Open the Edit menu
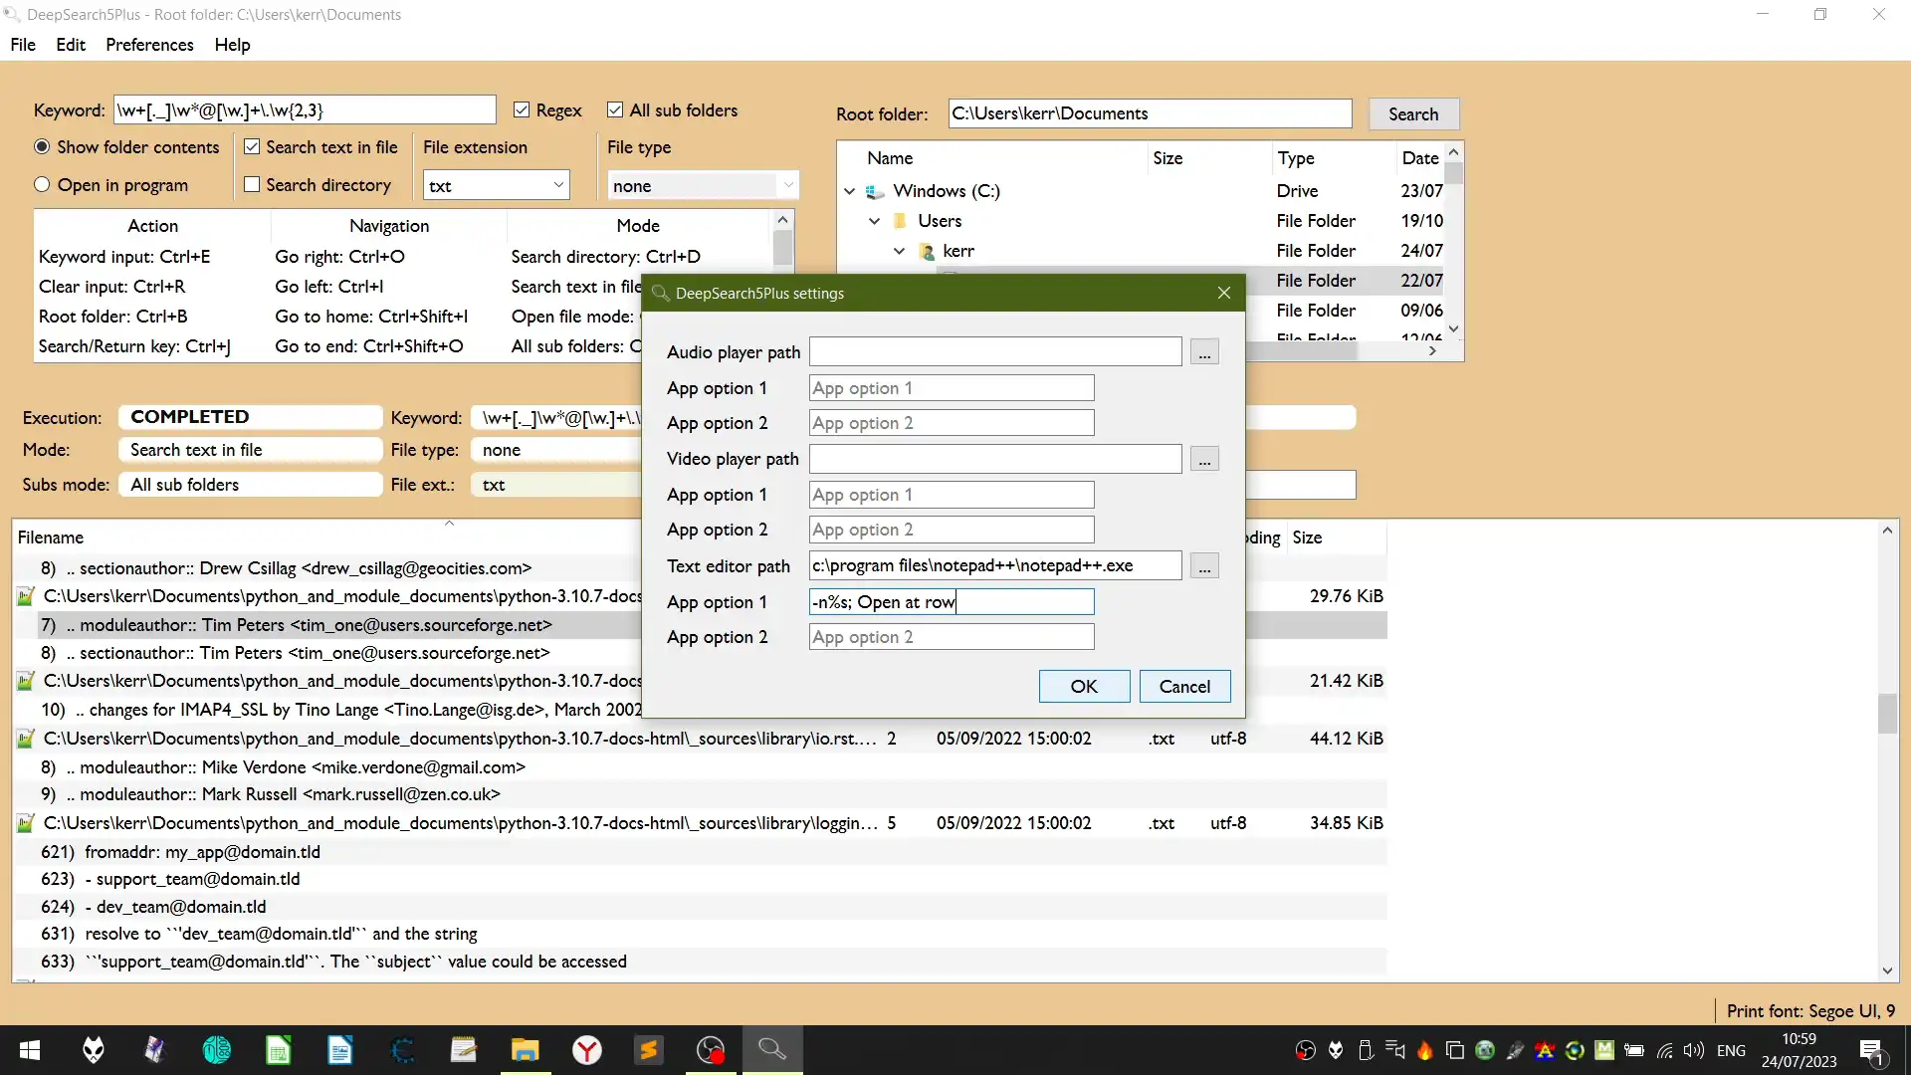 tap(70, 44)
